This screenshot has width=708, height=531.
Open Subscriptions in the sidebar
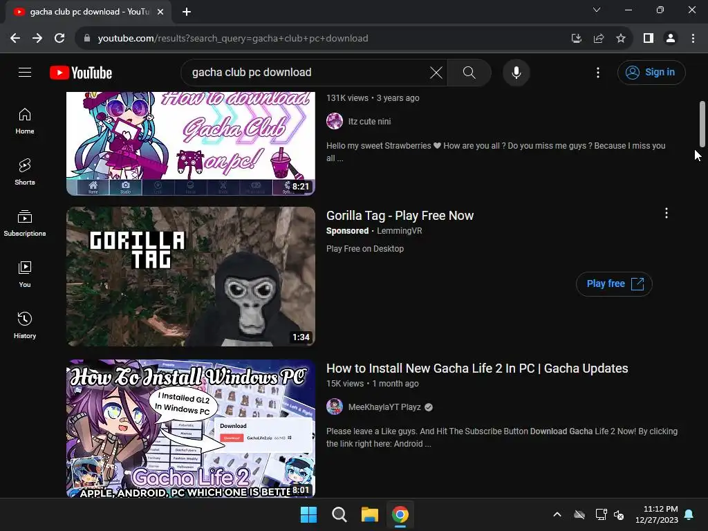pos(25,223)
